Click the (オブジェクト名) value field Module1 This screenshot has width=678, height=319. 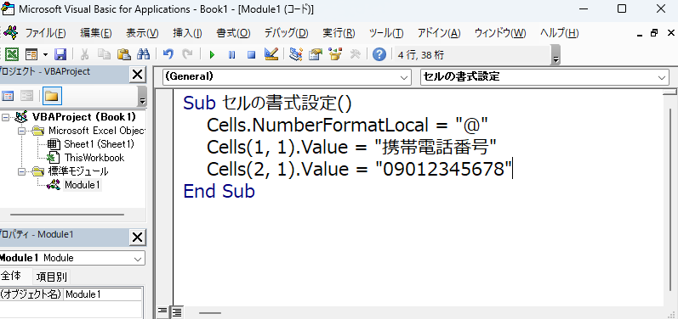pos(103,295)
